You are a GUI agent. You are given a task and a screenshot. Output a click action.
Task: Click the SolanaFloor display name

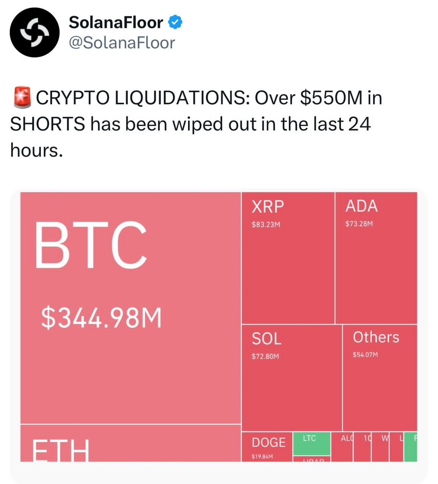[x=116, y=22]
